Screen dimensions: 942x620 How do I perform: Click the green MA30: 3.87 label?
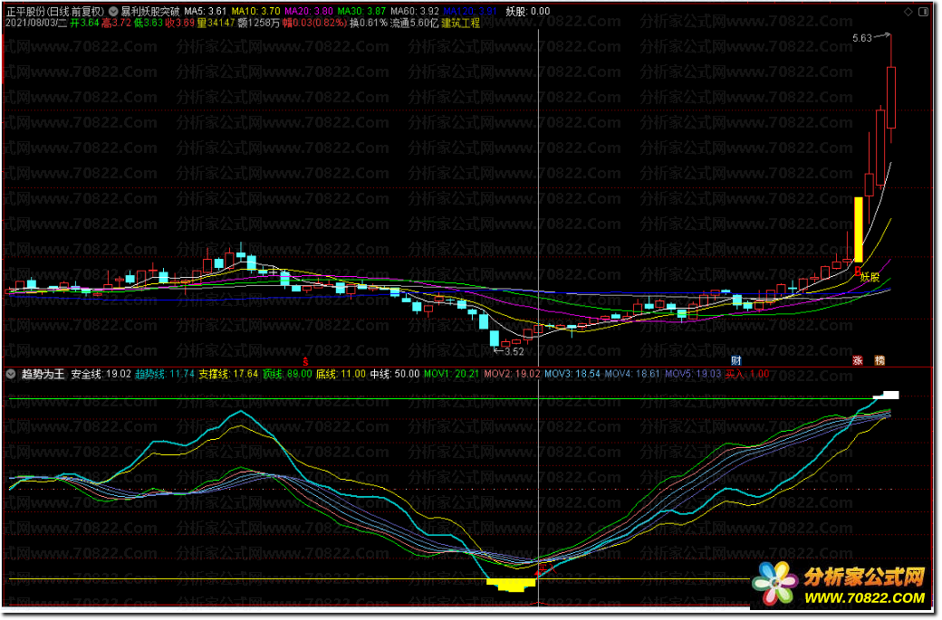pyautogui.click(x=361, y=11)
